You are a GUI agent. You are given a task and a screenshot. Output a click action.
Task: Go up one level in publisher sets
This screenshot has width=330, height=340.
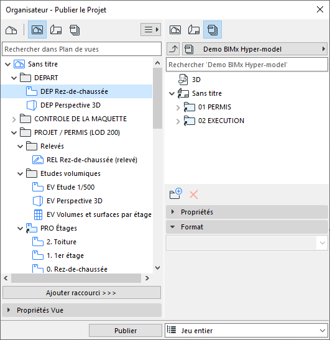pyautogui.click(x=173, y=49)
